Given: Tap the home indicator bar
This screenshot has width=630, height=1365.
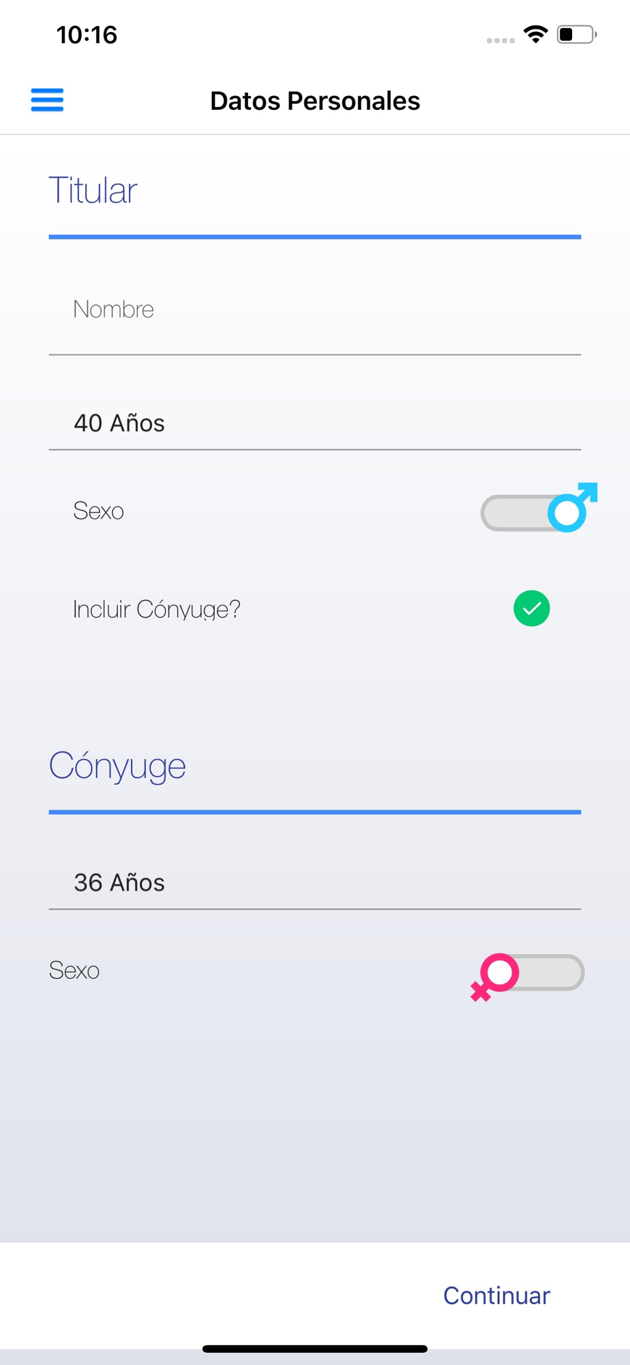Looking at the screenshot, I should (x=315, y=1349).
